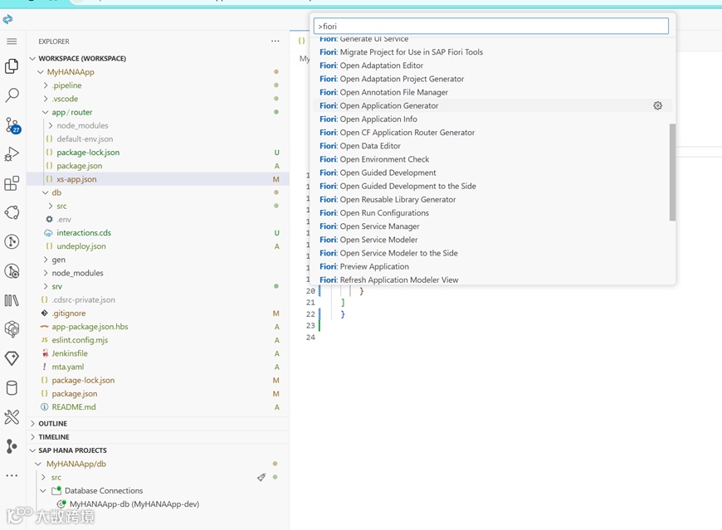The image size is (722, 530).
Task: Expand the srv folder
Action: coord(46,287)
